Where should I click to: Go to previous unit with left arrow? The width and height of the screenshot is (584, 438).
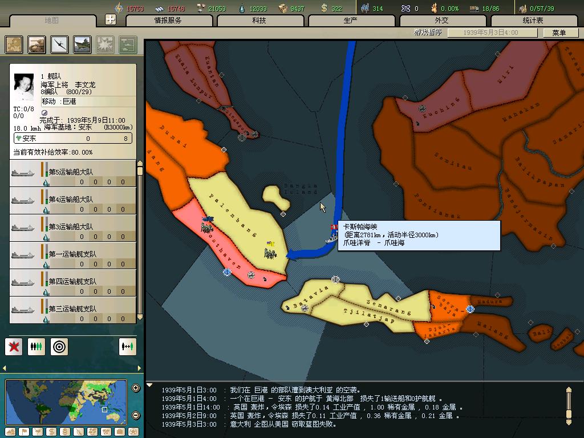tap(5, 368)
